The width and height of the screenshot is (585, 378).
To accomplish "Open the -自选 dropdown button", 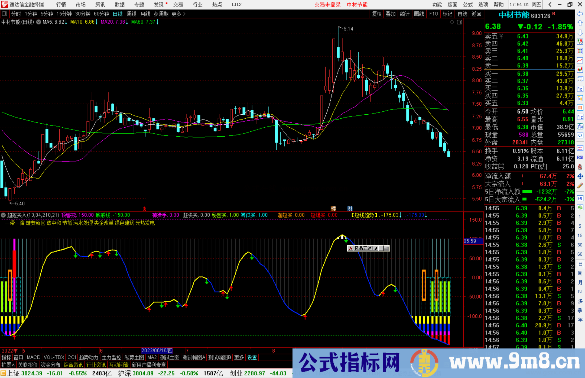I will click(462, 14).
